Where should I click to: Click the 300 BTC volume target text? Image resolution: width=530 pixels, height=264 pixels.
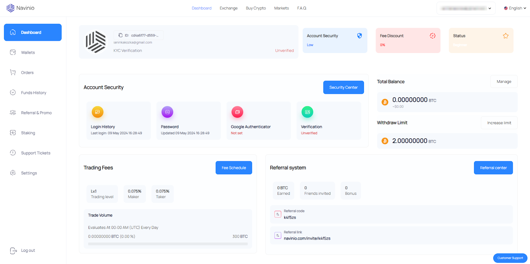pos(240,237)
